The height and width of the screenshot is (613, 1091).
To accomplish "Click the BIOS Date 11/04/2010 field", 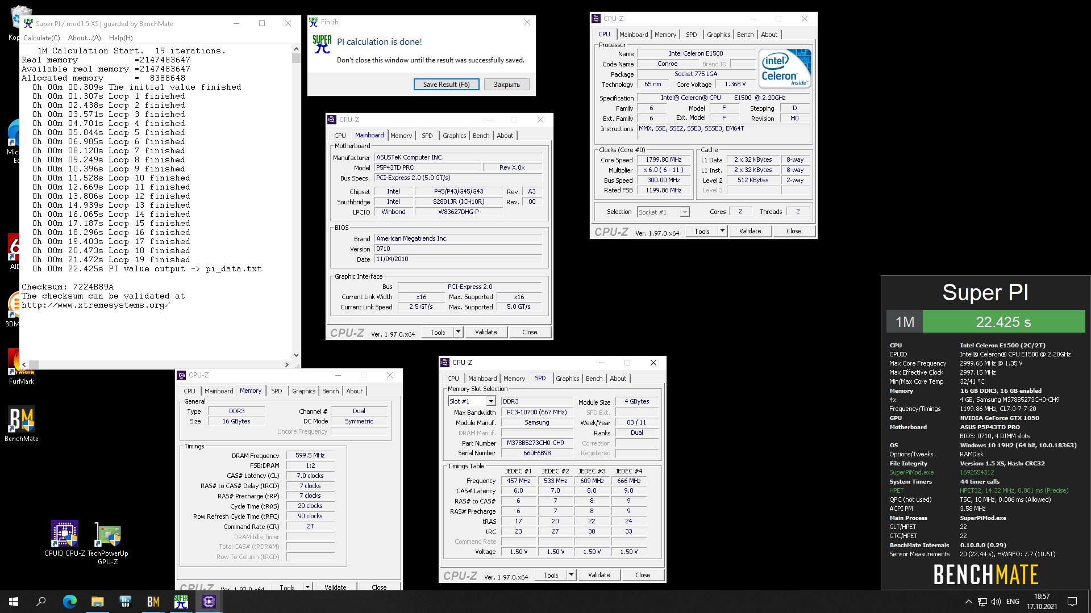I will [x=458, y=259].
